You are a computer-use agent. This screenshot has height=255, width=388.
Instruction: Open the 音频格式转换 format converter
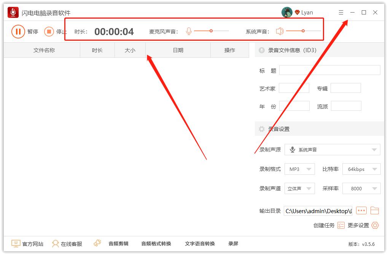click(156, 244)
